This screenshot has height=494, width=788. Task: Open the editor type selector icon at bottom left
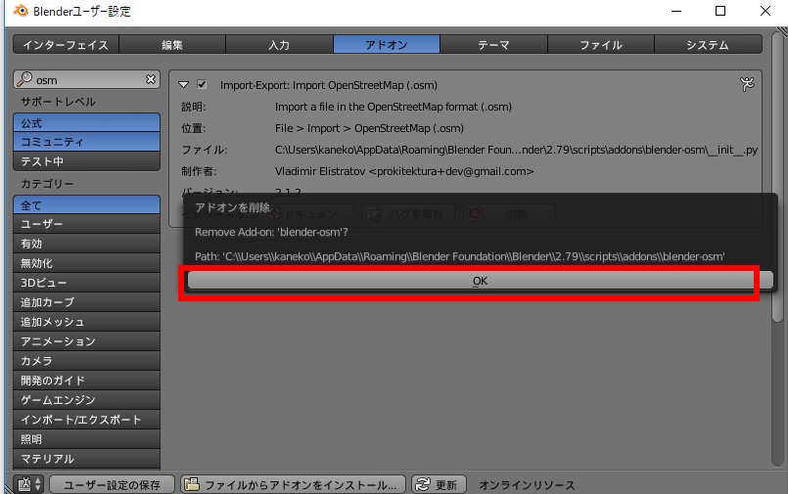point(29,484)
